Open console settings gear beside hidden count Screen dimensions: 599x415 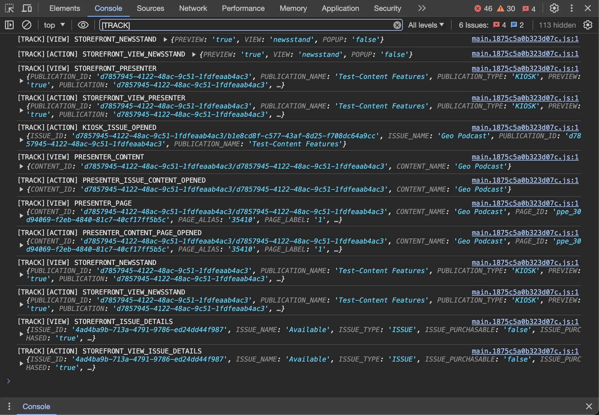[588, 25]
